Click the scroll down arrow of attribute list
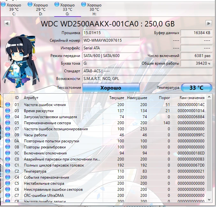 (x=209, y=199)
